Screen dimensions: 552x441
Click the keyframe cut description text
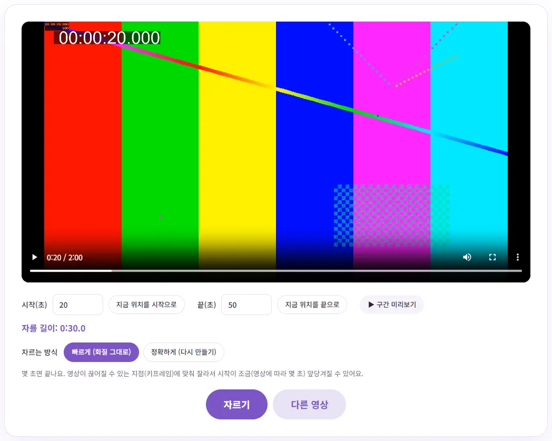[193, 374]
